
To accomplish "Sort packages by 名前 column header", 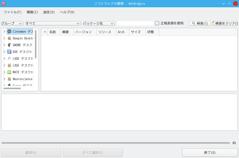I will tap(54, 32).
